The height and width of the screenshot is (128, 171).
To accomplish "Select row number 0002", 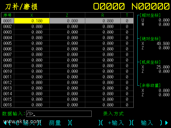I will [x=7, y=26].
